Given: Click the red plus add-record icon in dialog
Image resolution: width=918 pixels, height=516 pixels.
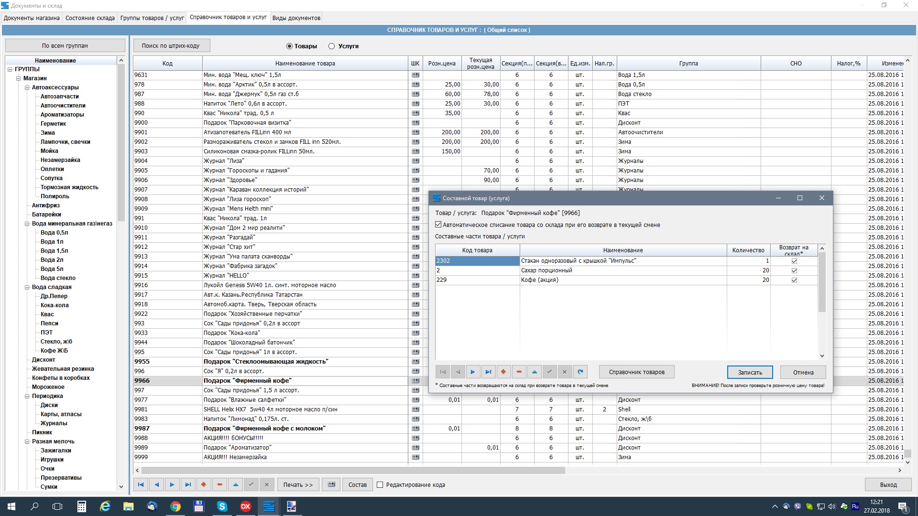Looking at the screenshot, I should [x=503, y=372].
